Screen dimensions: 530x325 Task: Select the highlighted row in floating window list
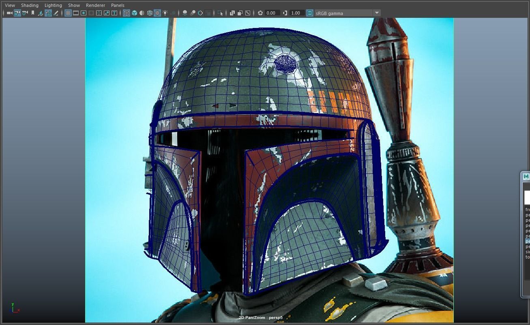point(528,241)
